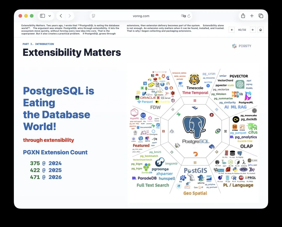Click the OpenAI logo near pgvector

click(x=240, y=84)
